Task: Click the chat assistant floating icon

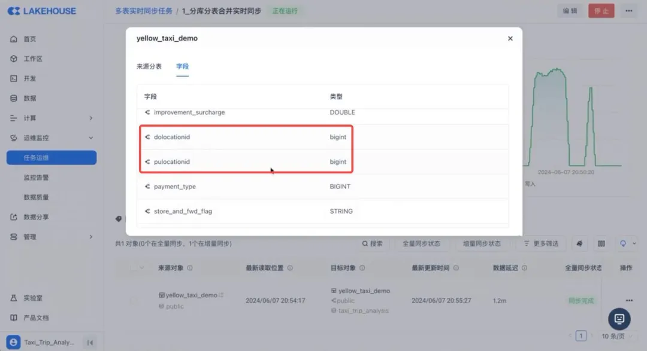Action: click(x=619, y=318)
